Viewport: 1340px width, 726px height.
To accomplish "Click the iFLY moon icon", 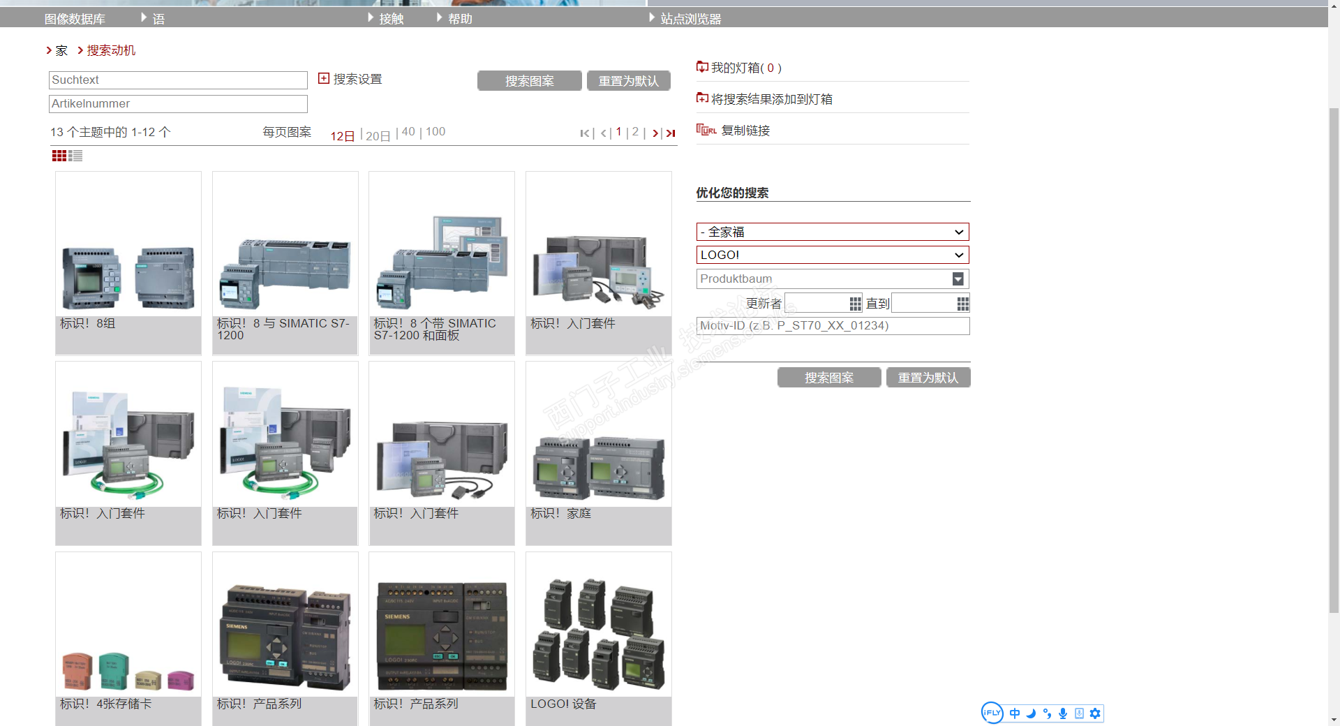I will point(1031,713).
